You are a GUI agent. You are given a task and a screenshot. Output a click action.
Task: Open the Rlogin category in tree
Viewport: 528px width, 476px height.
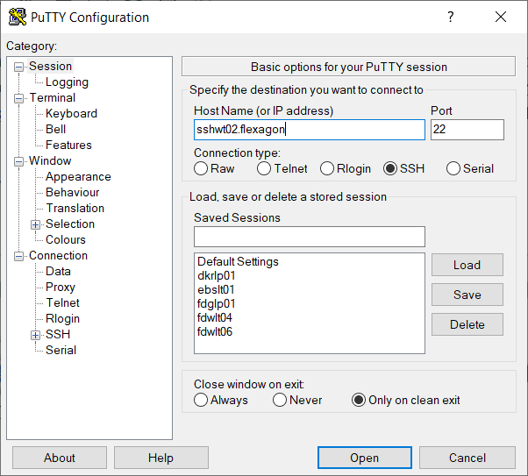point(62,318)
